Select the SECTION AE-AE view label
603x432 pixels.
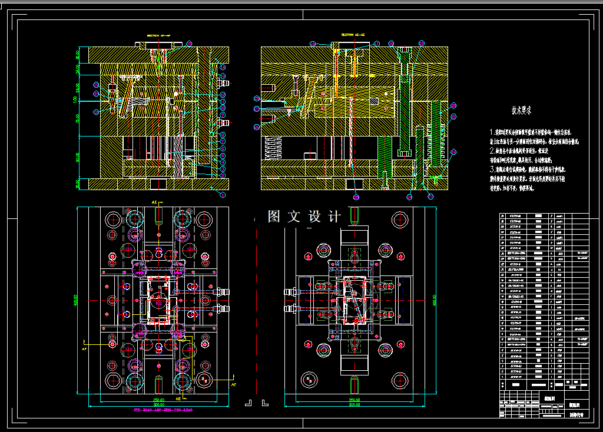[x=353, y=35]
